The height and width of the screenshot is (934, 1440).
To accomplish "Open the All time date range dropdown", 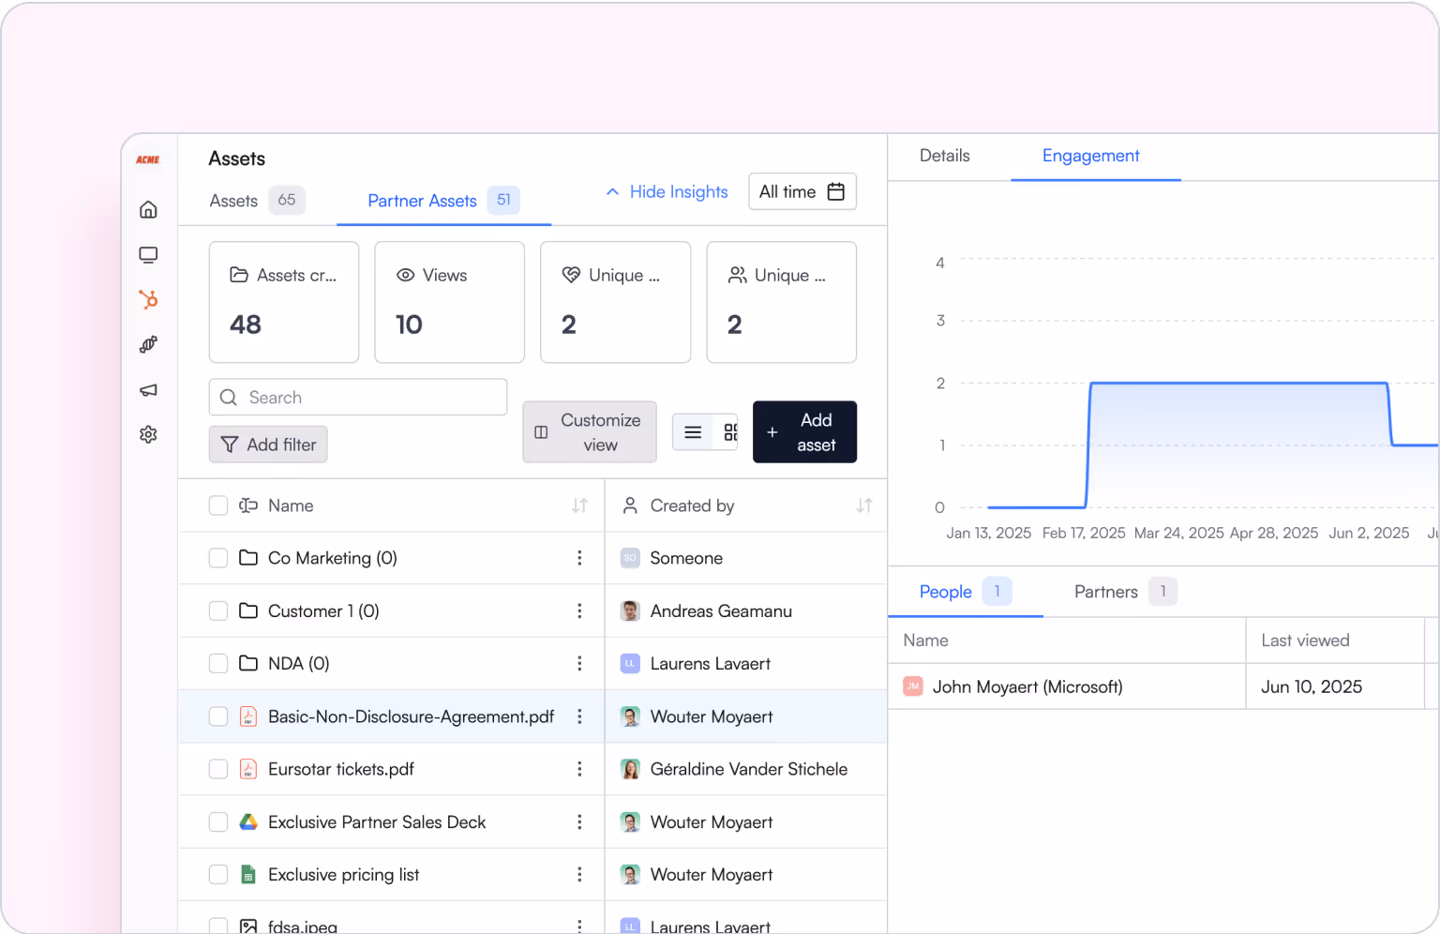I will (802, 191).
